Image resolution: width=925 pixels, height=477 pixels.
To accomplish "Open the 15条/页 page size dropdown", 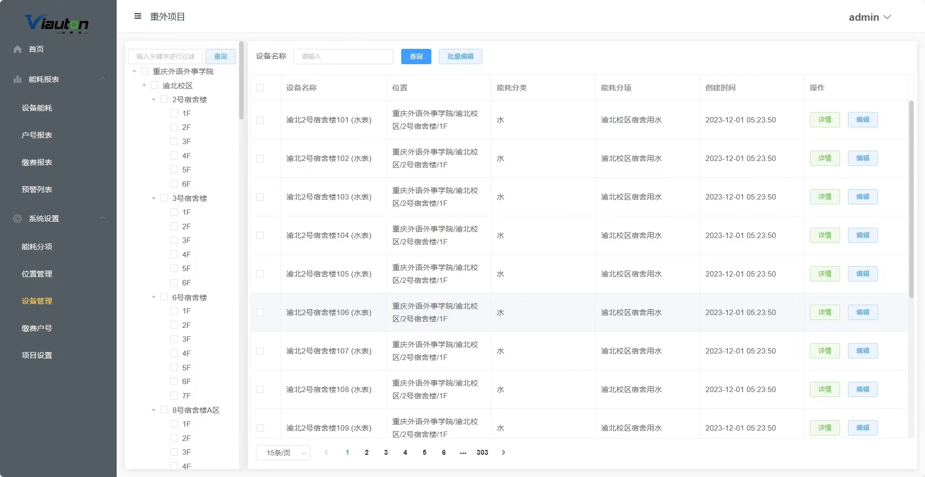I will pos(283,453).
